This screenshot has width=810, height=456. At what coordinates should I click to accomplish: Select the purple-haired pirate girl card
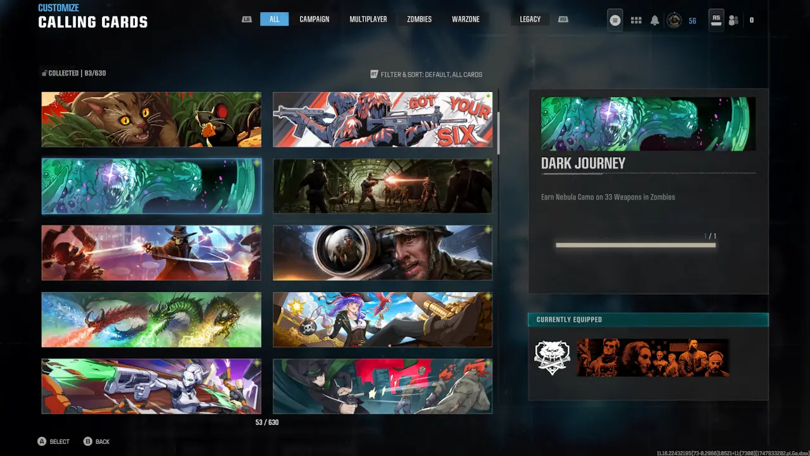click(382, 320)
